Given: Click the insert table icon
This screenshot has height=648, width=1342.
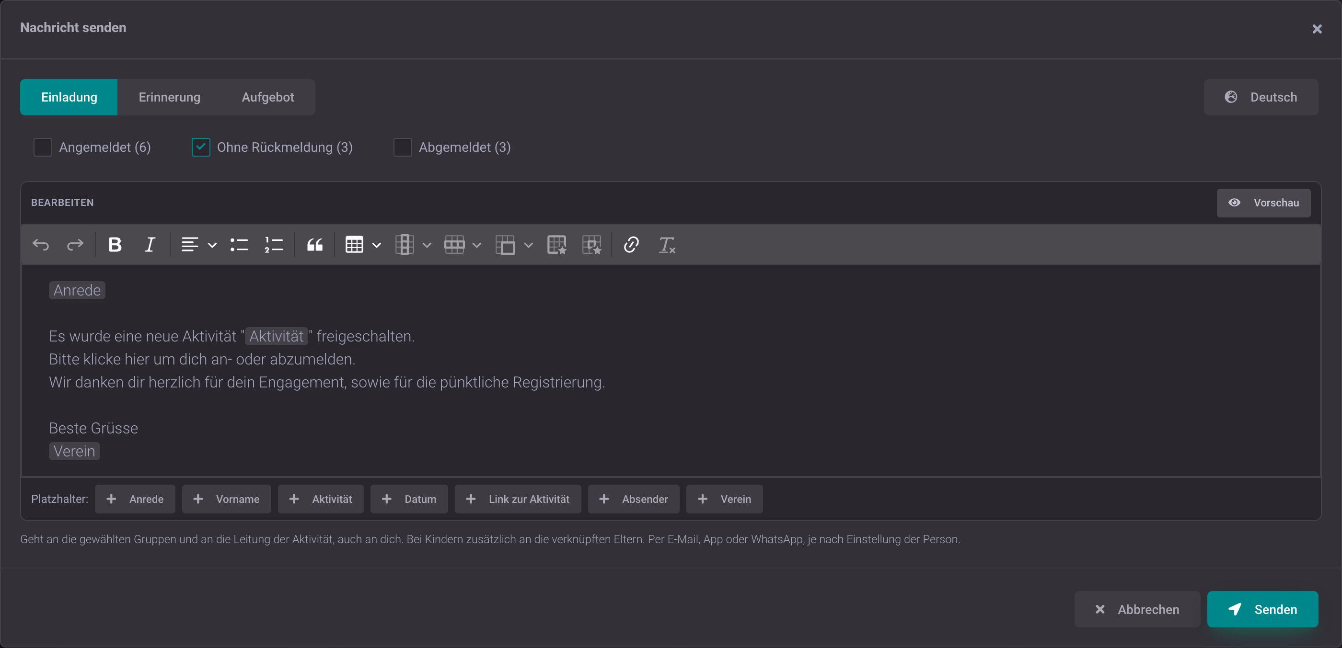Looking at the screenshot, I should click(x=354, y=245).
